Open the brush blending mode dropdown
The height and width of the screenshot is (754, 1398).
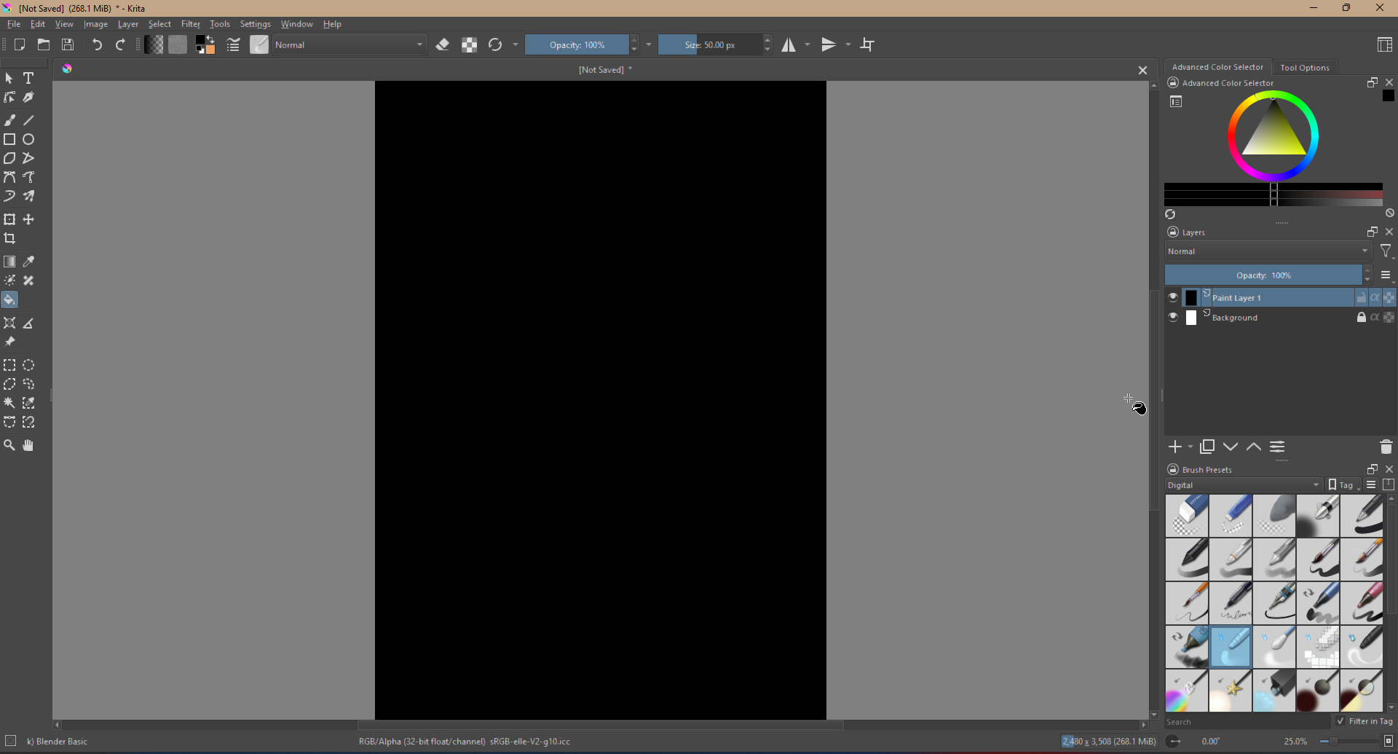(349, 45)
